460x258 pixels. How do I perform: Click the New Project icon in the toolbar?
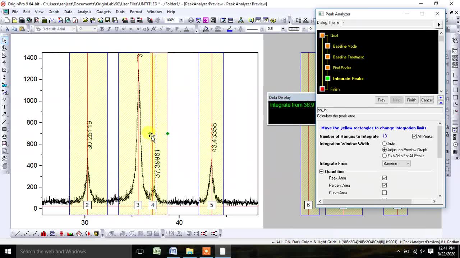[x=7, y=20]
